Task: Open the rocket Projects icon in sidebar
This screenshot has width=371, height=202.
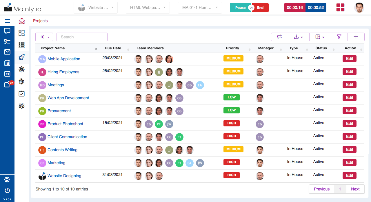Action: click(21, 57)
